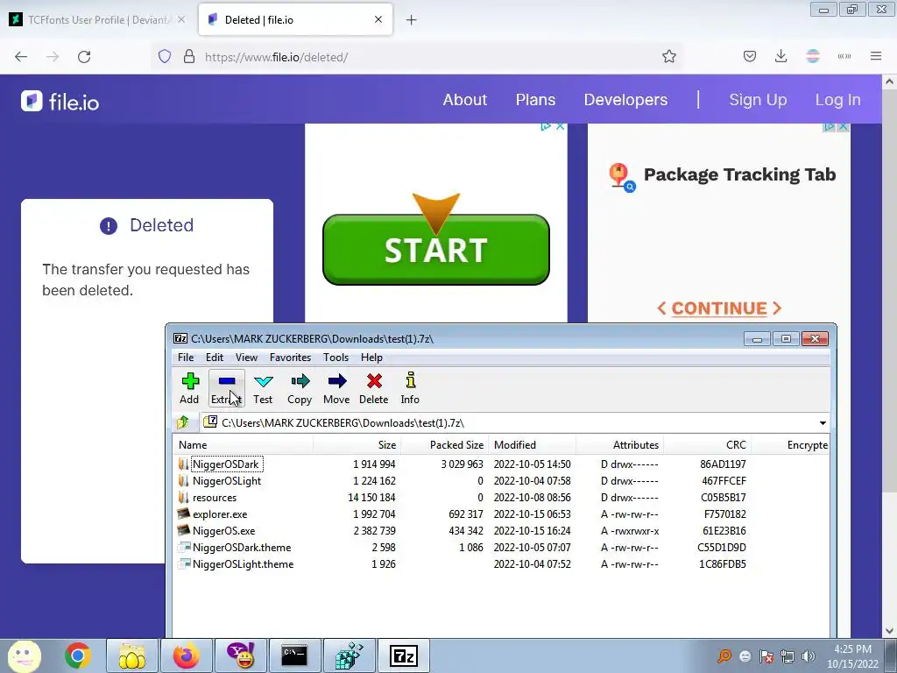Click the Move toolbar icon in 7-Zip

pyautogui.click(x=336, y=388)
